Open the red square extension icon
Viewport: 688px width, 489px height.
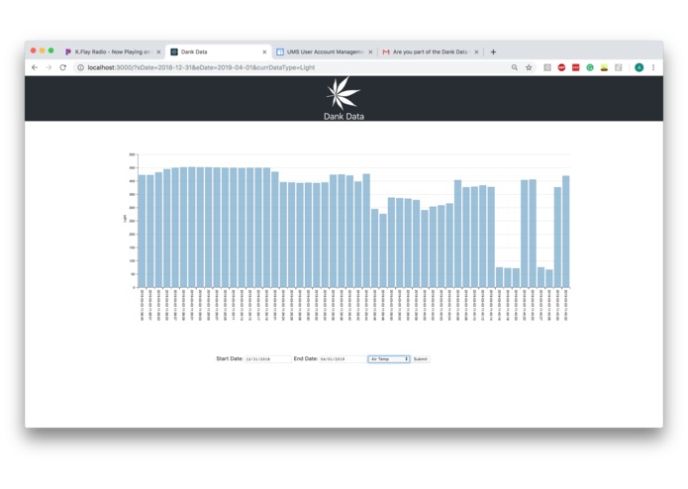[576, 67]
